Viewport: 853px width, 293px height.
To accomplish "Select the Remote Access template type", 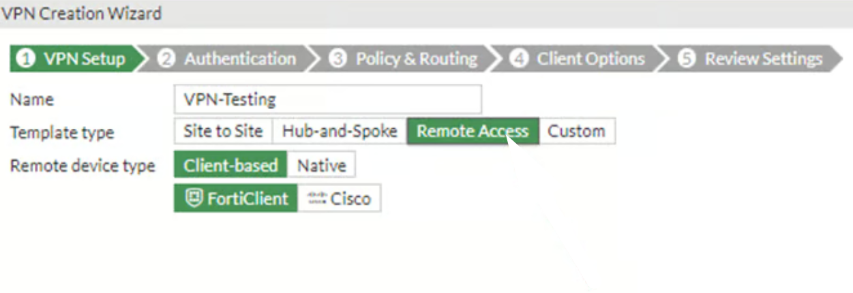I will click(473, 132).
